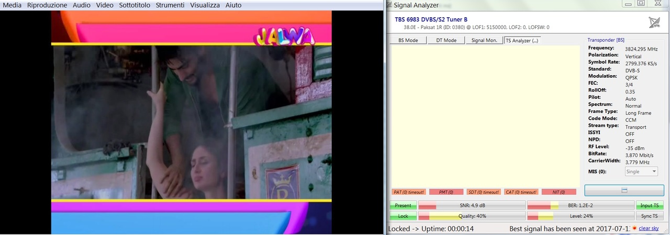Click the TBS 6983 DVBS/S2 Tuner B heading

(431, 19)
